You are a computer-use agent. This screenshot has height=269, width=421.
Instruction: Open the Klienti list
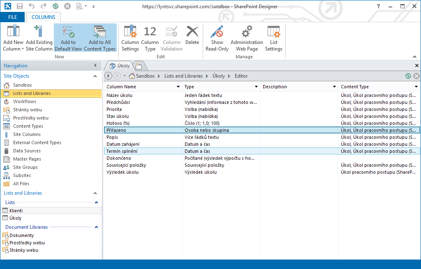click(x=51, y=211)
